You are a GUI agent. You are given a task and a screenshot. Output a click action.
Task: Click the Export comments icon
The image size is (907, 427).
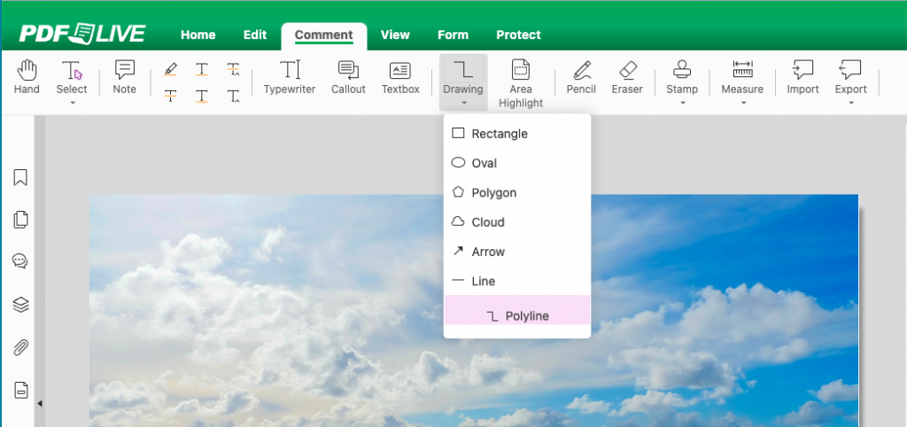(850, 70)
